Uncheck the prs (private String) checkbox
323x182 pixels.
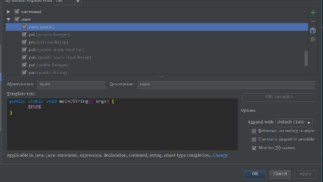[x=24, y=42]
